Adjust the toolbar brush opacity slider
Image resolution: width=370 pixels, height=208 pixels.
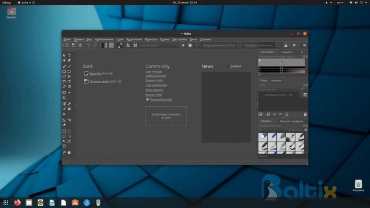(x=219, y=45)
